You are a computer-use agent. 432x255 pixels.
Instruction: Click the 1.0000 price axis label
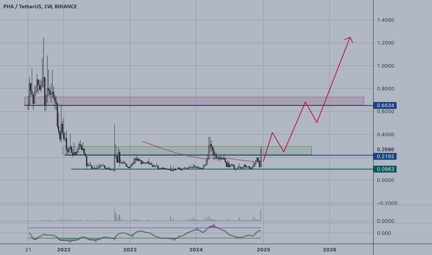(386, 66)
